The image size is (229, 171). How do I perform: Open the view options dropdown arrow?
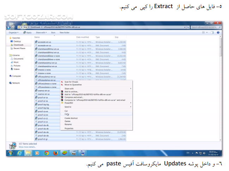[207, 32]
